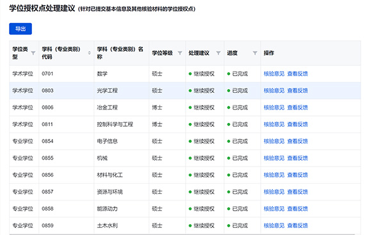The height and width of the screenshot is (235, 365).
Task: View 查看反馈 for 材料与化工 row
Action: coord(298,175)
